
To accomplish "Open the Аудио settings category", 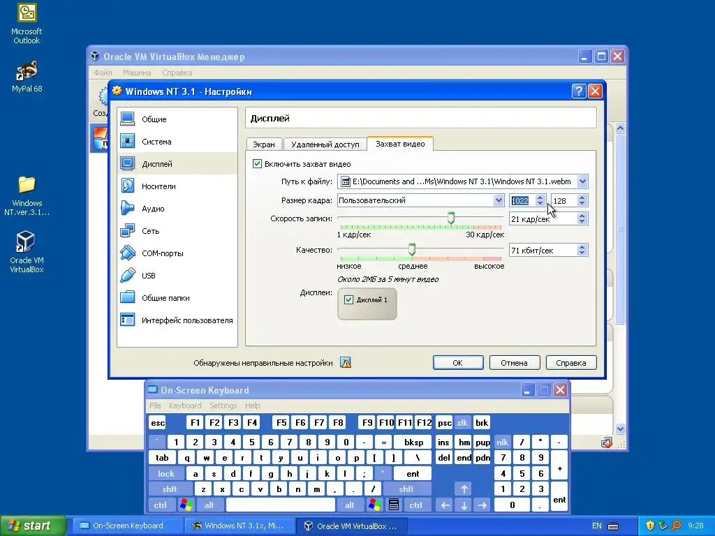I will point(177,208).
